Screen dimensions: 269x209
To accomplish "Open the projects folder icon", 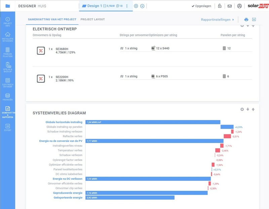I will (7, 6).
